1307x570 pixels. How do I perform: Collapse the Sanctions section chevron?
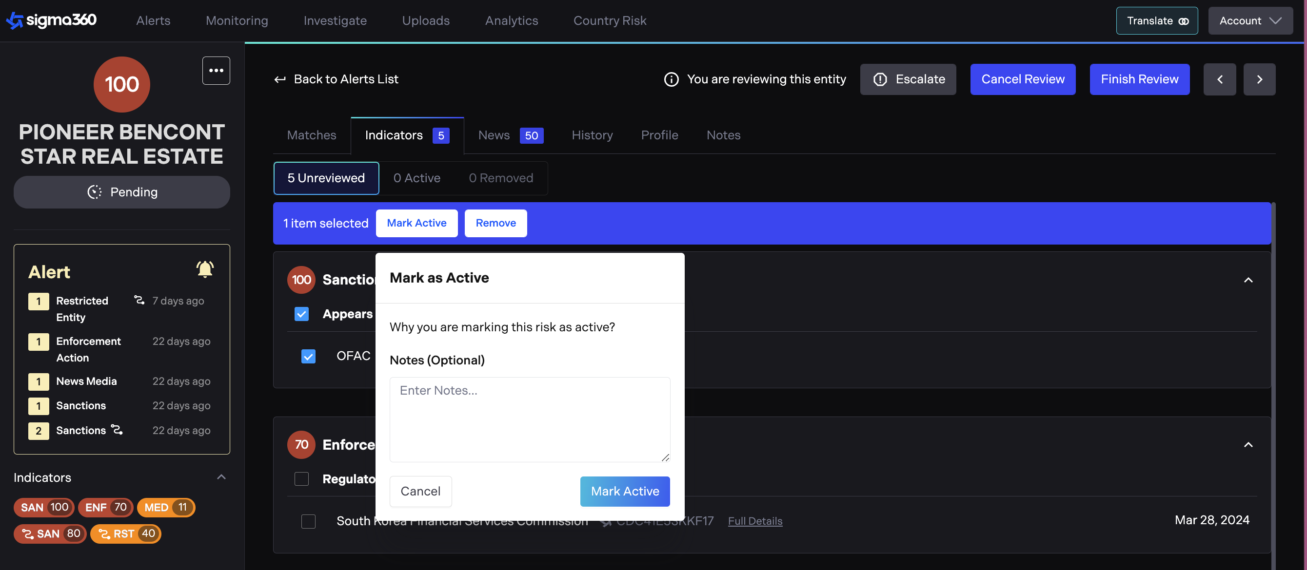(1248, 280)
